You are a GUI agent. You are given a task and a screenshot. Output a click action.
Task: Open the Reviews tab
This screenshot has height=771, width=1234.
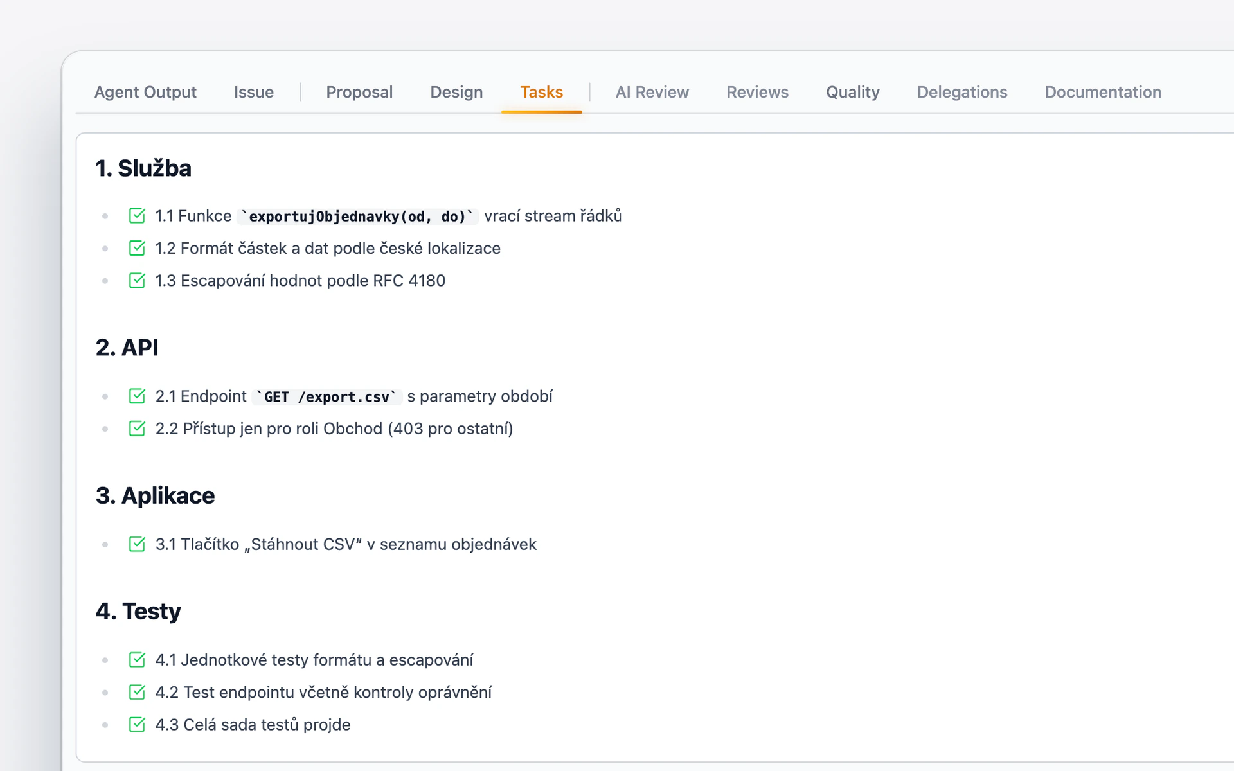click(758, 92)
